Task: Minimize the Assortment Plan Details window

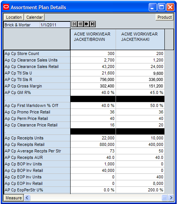Action: 153,7
